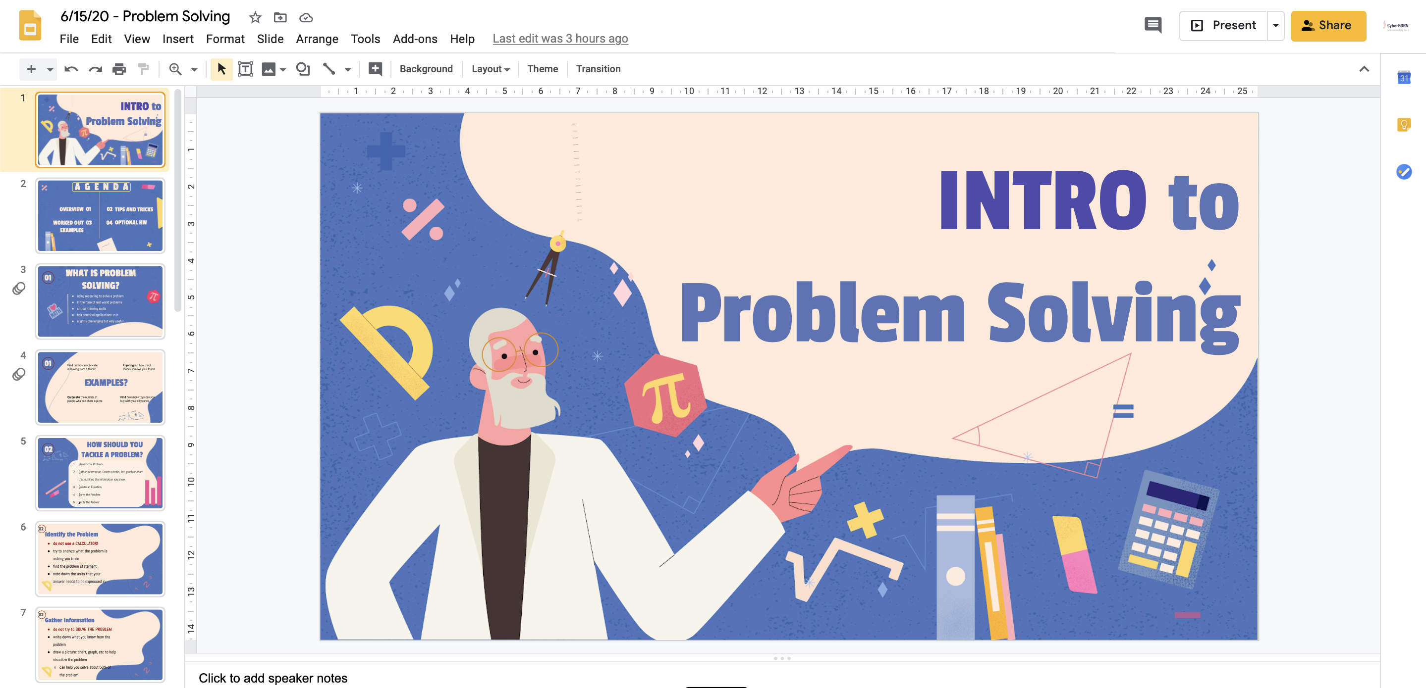Viewport: 1426px width, 688px height.
Task: Open Google Calendar side panel icon
Action: pos(1403,78)
